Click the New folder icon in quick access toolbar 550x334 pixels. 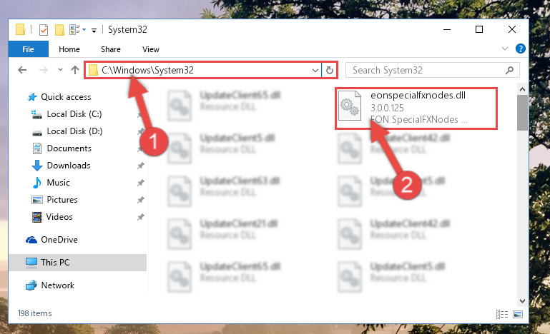click(x=59, y=30)
